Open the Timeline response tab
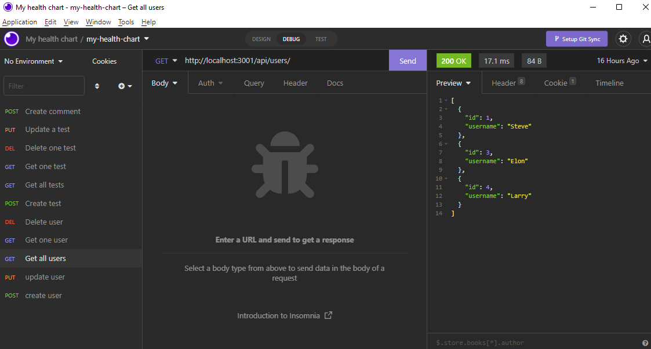 point(609,83)
